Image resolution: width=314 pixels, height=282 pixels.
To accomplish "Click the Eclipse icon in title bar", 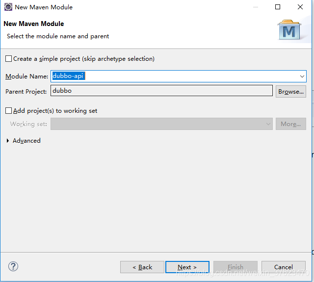I will click(8, 7).
